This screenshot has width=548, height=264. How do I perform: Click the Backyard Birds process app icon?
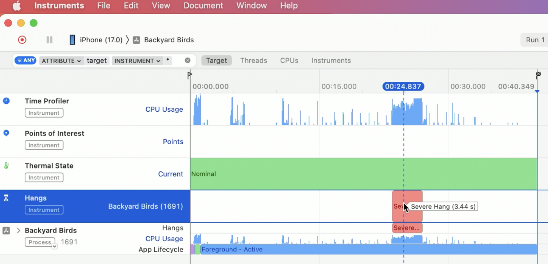[6, 230]
